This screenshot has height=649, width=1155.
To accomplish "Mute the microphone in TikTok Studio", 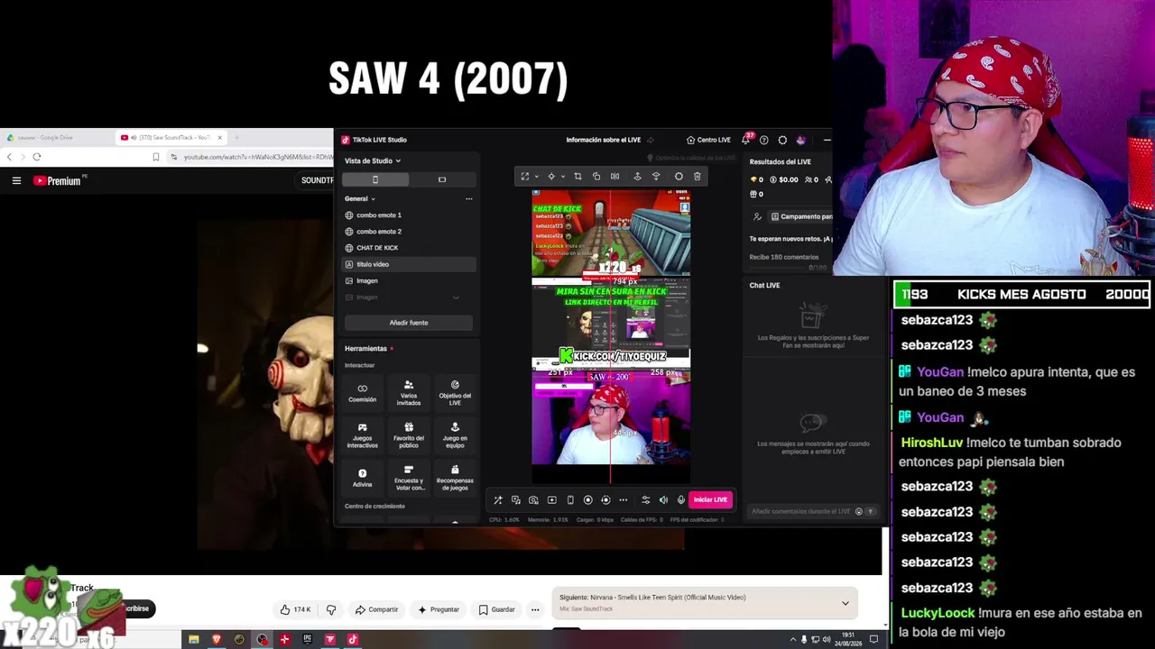I will tap(680, 500).
